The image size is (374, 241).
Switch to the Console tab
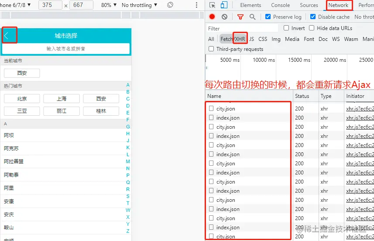click(x=281, y=5)
